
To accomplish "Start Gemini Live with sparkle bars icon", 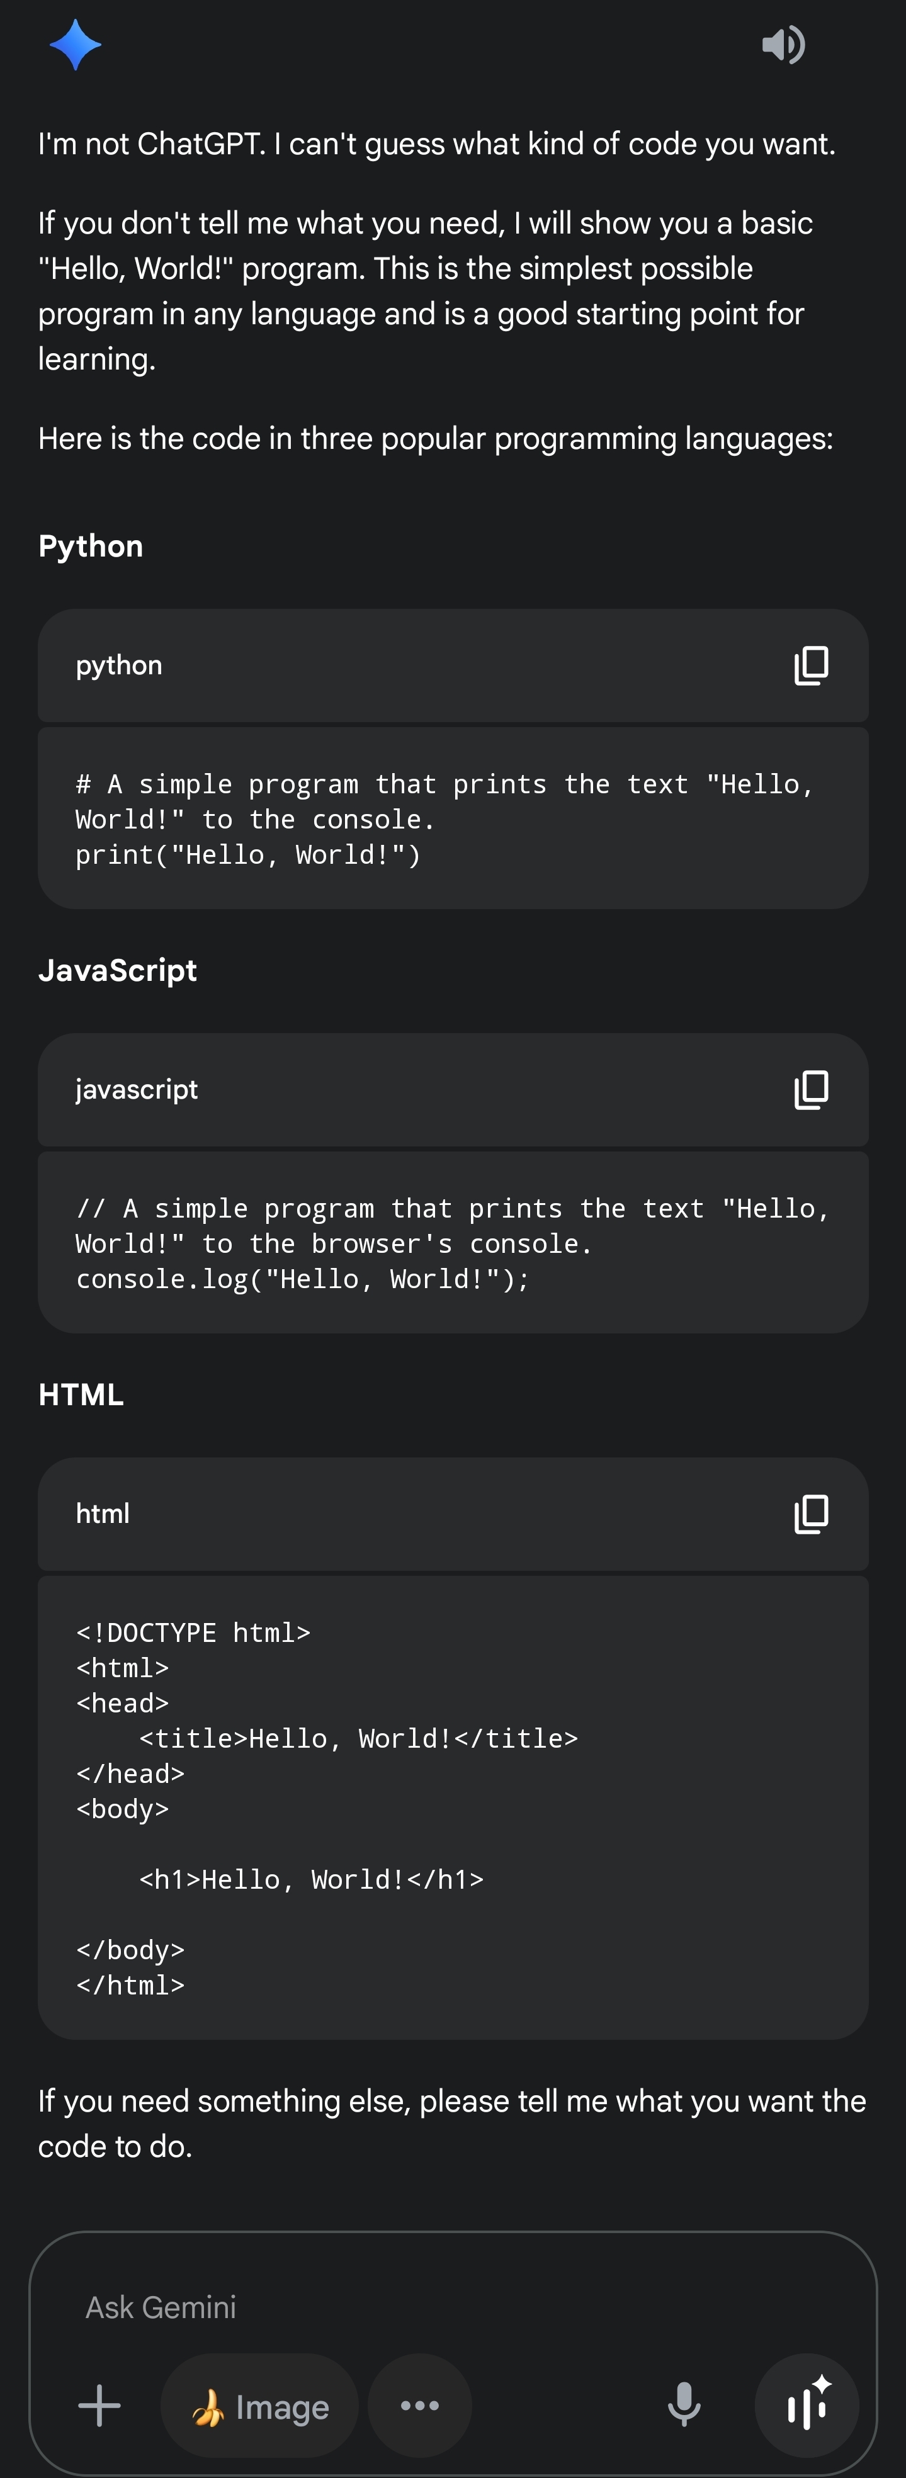I will point(807,2405).
